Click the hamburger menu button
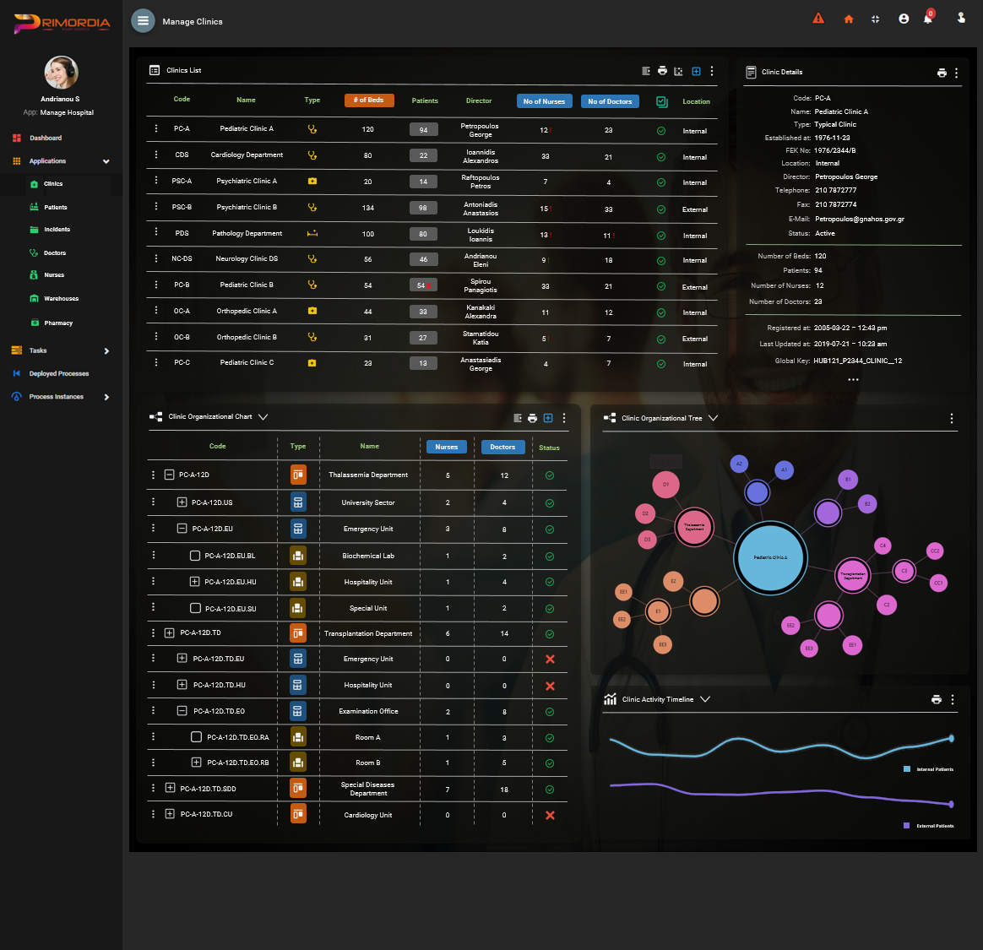The height and width of the screenshot is (950, 983). 143,21
